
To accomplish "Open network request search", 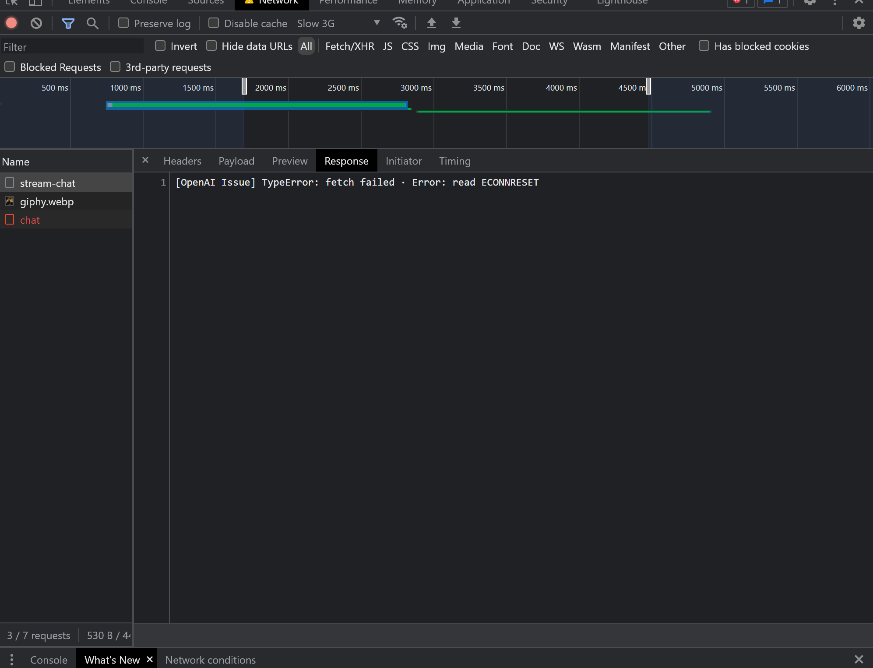I will (92, 23).
